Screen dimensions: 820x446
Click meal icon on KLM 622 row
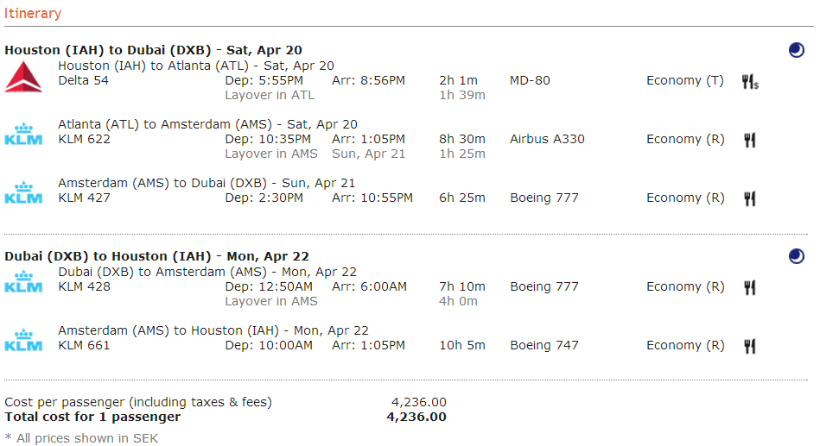pos(749,140)
